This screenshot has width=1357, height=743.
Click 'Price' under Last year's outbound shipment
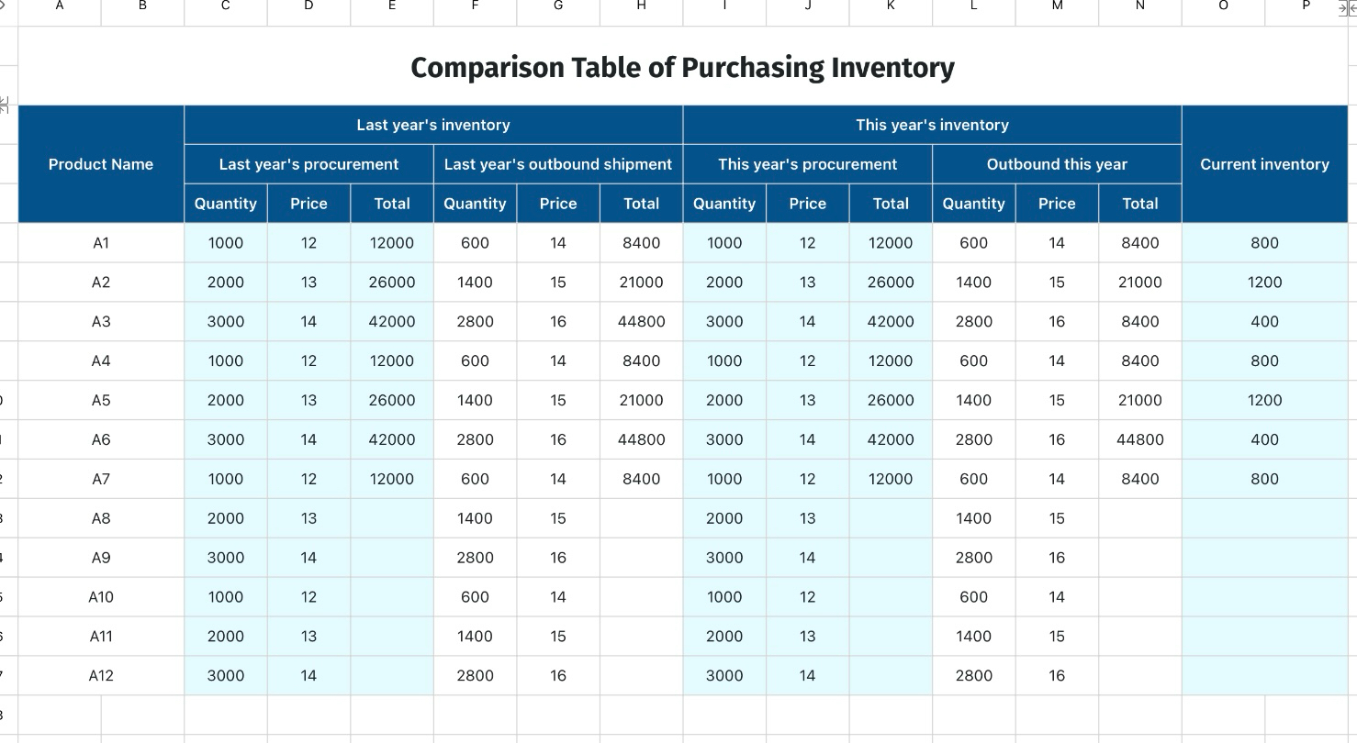click(558, 204)
